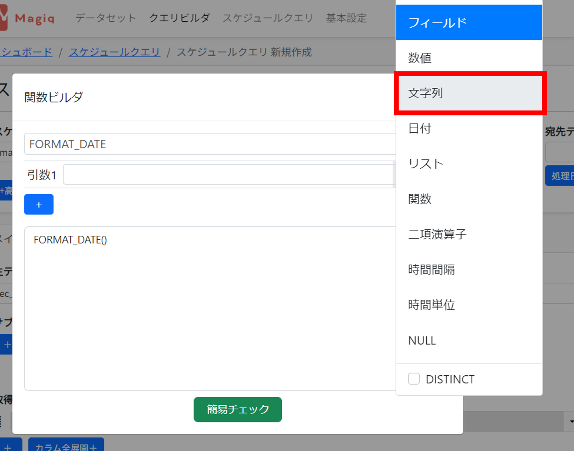
Task: Open the FORMAT_DATE function selector
Action: click(210, 144)
